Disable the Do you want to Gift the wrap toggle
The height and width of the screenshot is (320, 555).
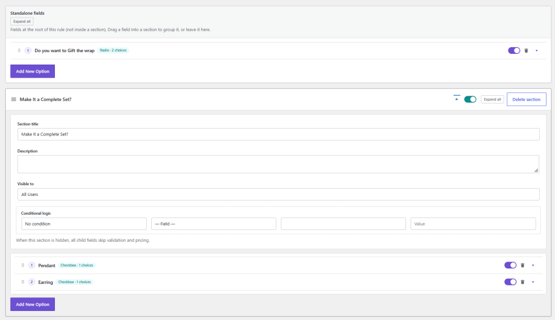[514, 50]
